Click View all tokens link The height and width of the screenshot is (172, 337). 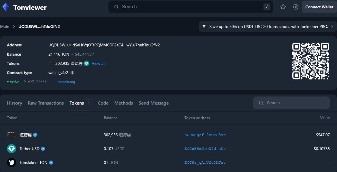[x=98, y=64]
